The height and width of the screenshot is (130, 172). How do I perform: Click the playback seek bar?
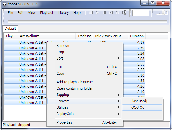87,21
